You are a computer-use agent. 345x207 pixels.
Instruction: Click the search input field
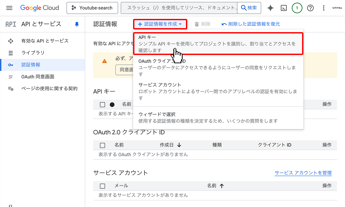tap(179, 8)
